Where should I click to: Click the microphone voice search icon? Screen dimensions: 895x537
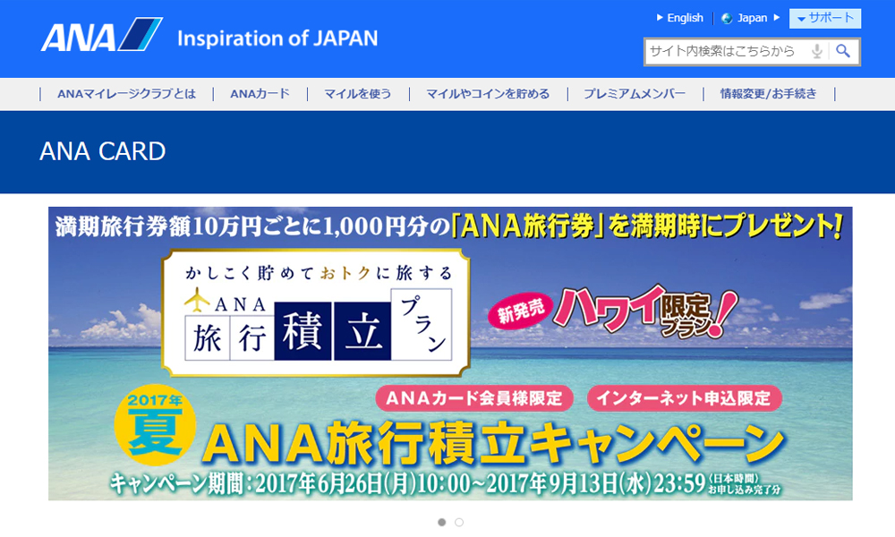(x=817, y=51)
